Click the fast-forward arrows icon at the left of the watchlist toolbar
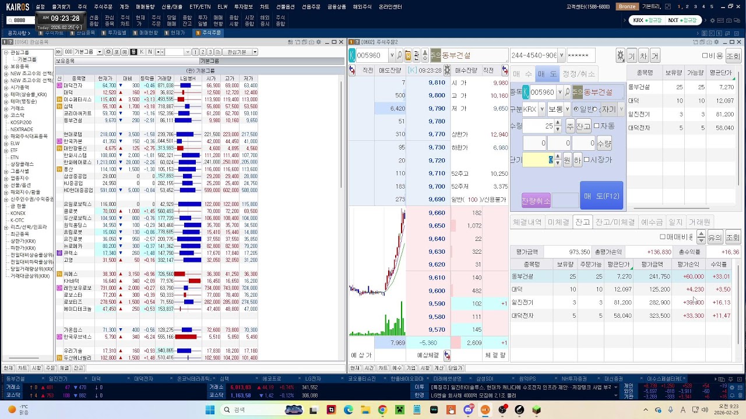 tap(59, 52)
